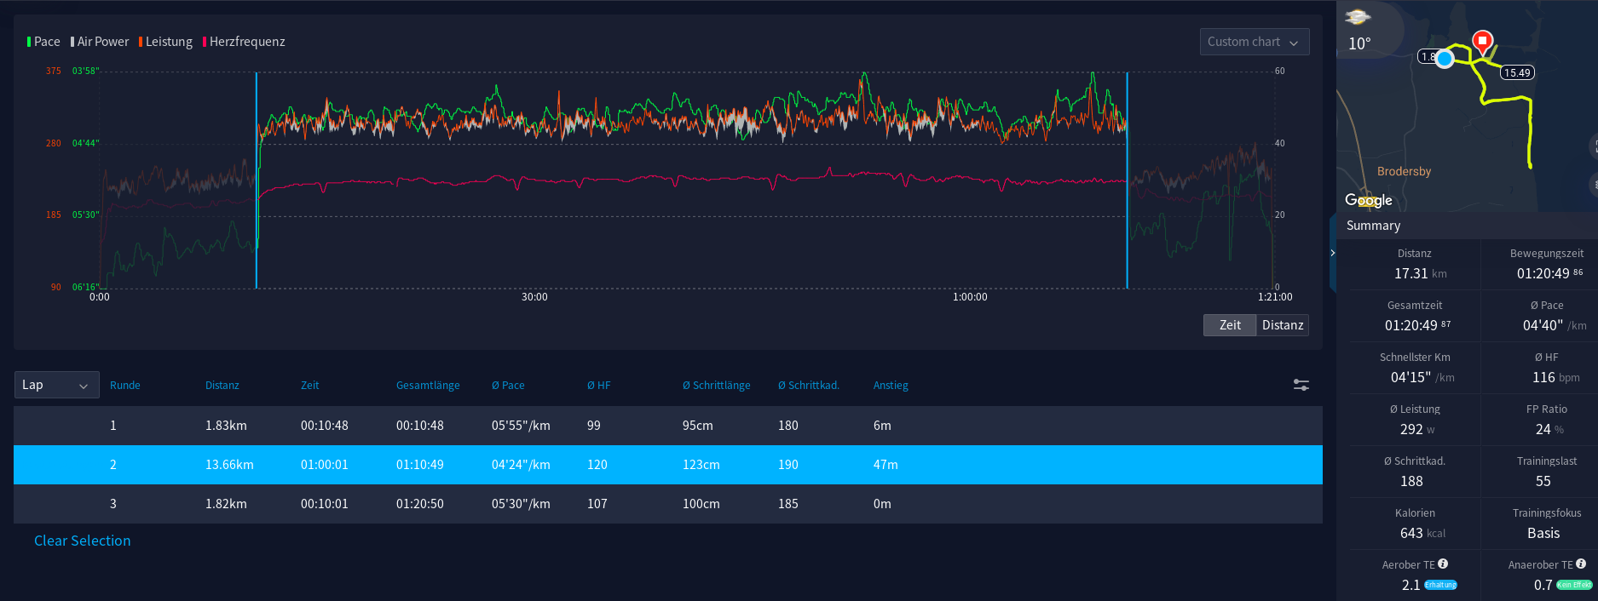Screen dimensions: 1598x601
Task: Switch chart axis to Zeit
Action: (1230, 325)
